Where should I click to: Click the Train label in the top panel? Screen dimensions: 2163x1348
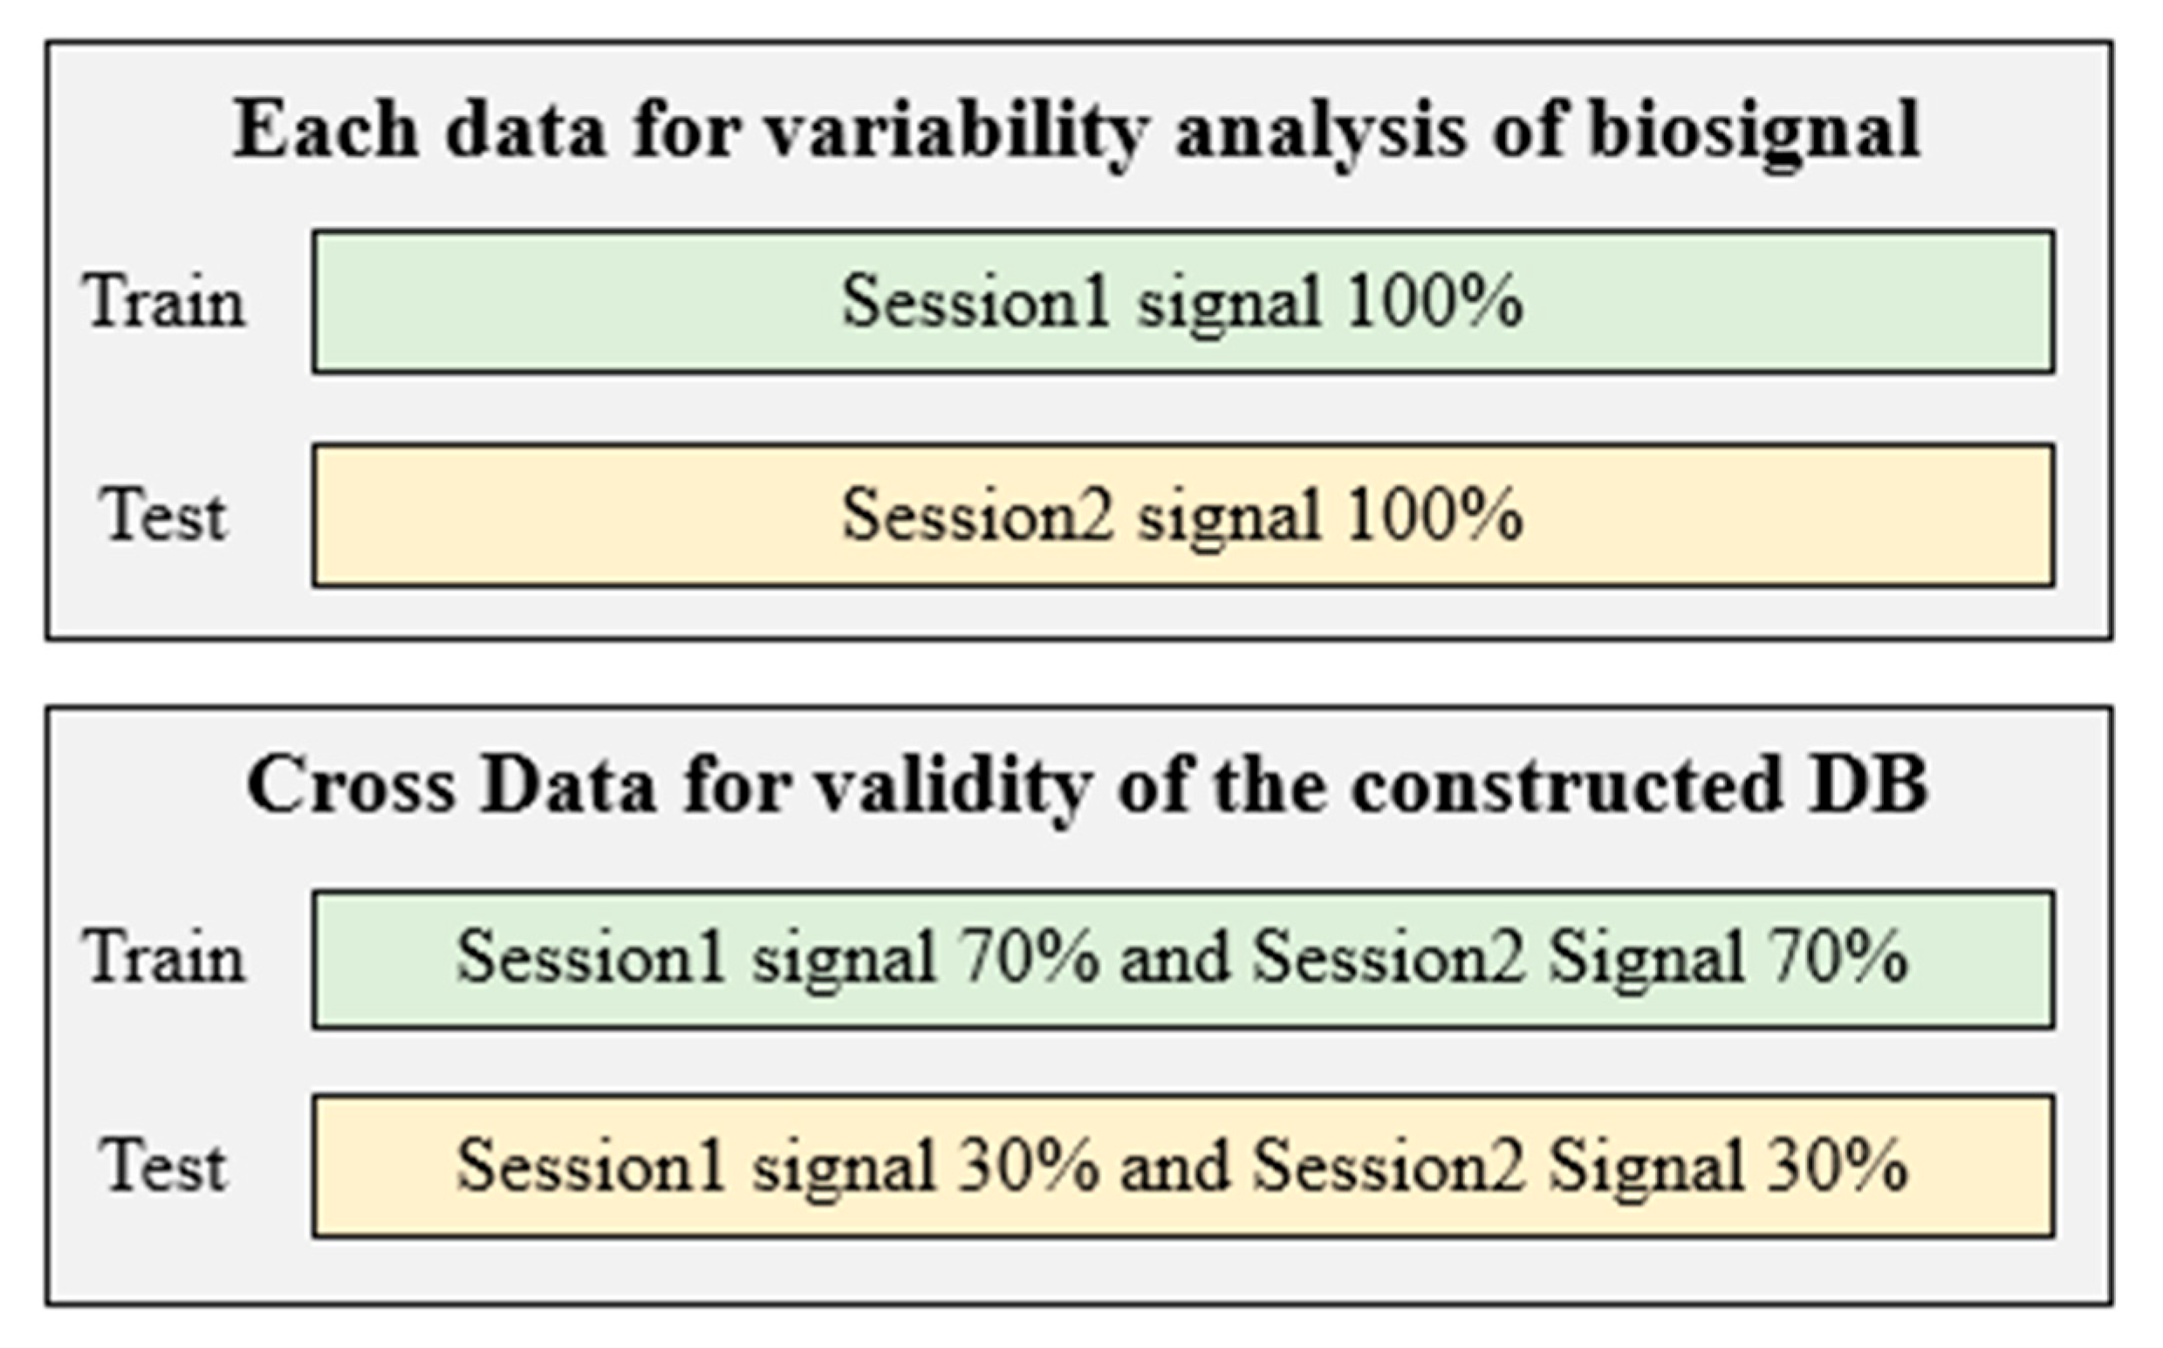[164, 301]
